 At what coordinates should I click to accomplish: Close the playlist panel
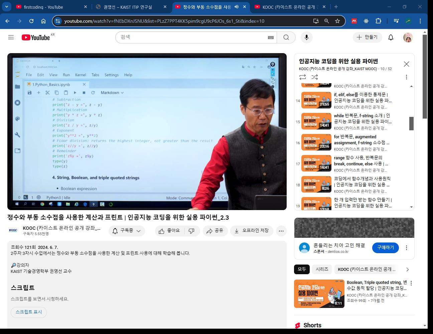406,64
